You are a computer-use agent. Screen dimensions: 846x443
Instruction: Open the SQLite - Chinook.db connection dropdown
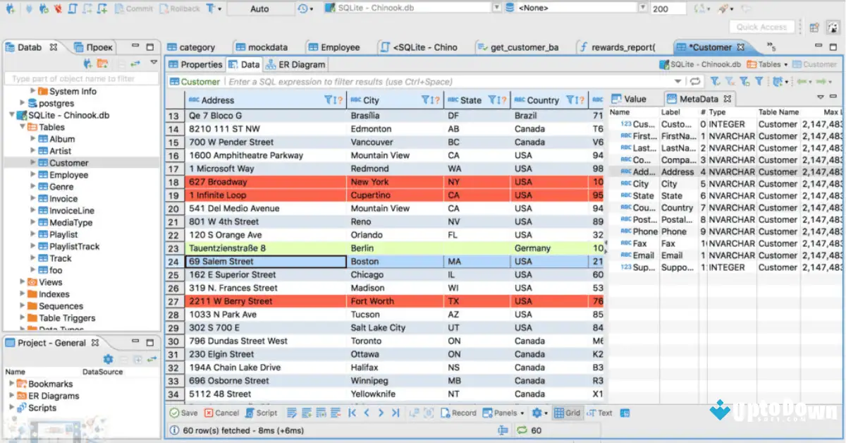point(497,8)
